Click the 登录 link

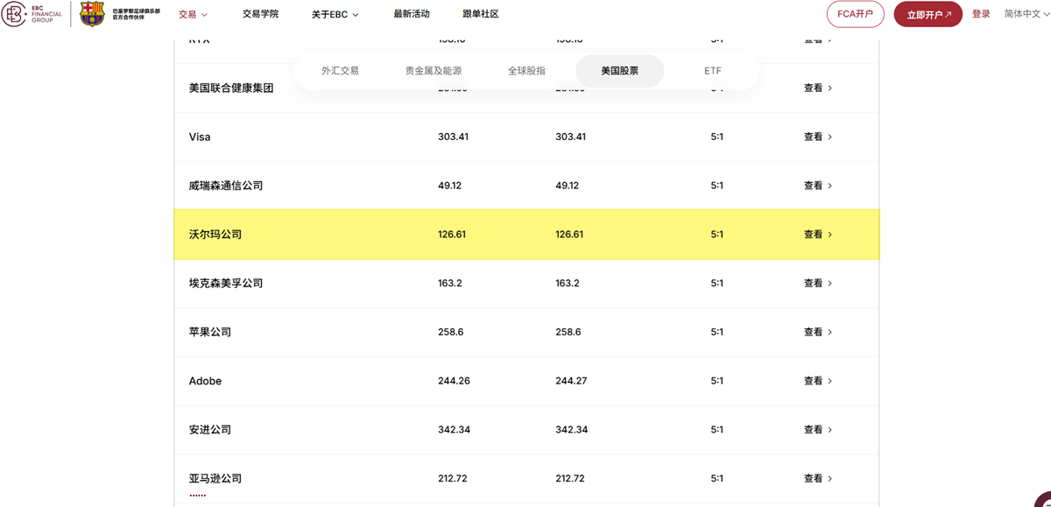[x=981, y=14]
